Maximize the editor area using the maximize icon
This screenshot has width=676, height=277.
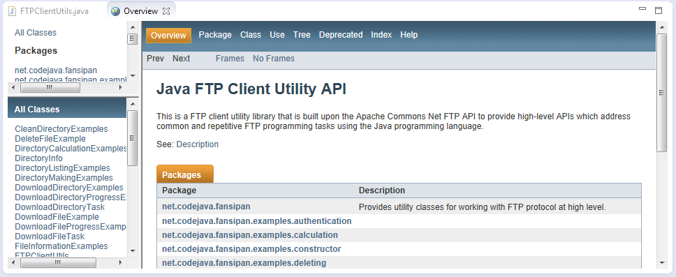[x=659, y=10]
